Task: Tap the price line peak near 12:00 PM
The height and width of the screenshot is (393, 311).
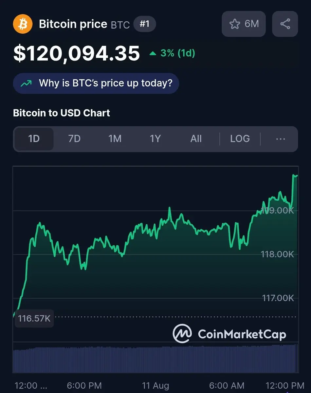Action: coord(294,176)
